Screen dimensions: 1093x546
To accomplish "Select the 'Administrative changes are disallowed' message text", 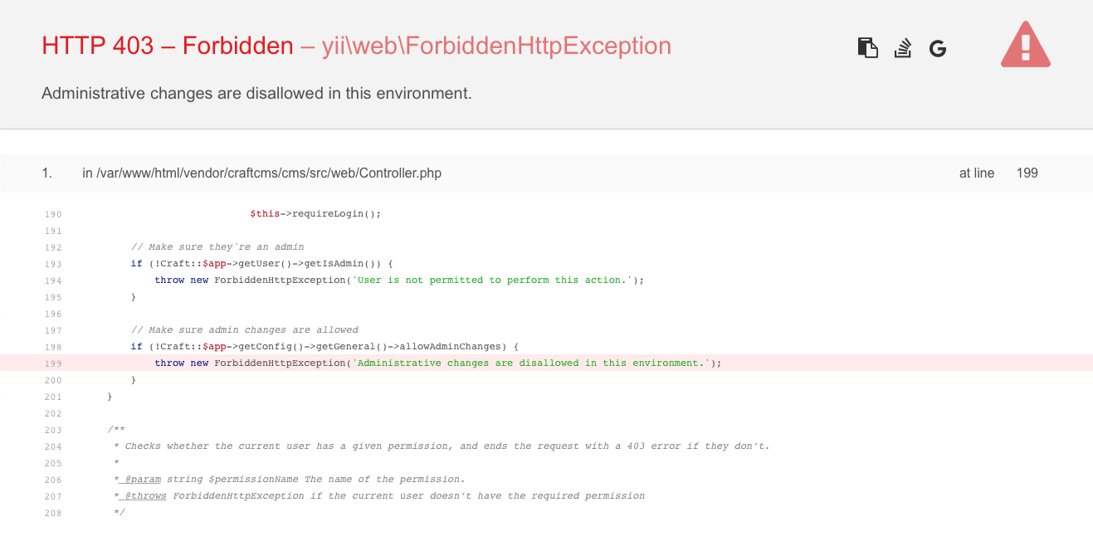I will coord(256,94).
